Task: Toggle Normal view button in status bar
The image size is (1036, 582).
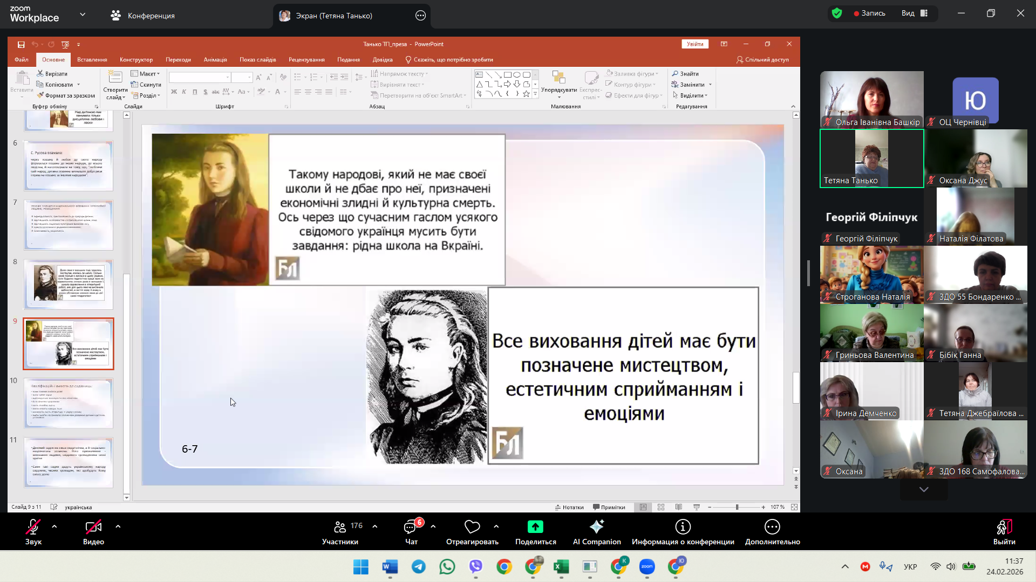Action: 643,507
